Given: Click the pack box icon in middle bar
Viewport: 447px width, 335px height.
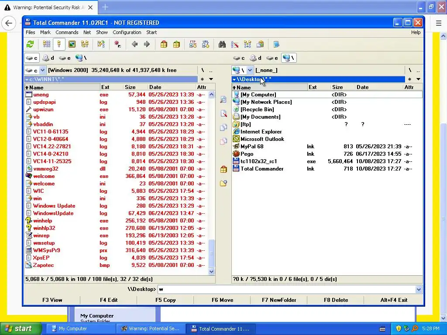Looking at the screenshot, I should pos(223,169).
